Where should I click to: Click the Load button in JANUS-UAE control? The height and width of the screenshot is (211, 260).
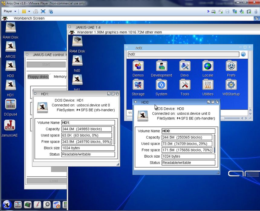(x=47, y=181)
